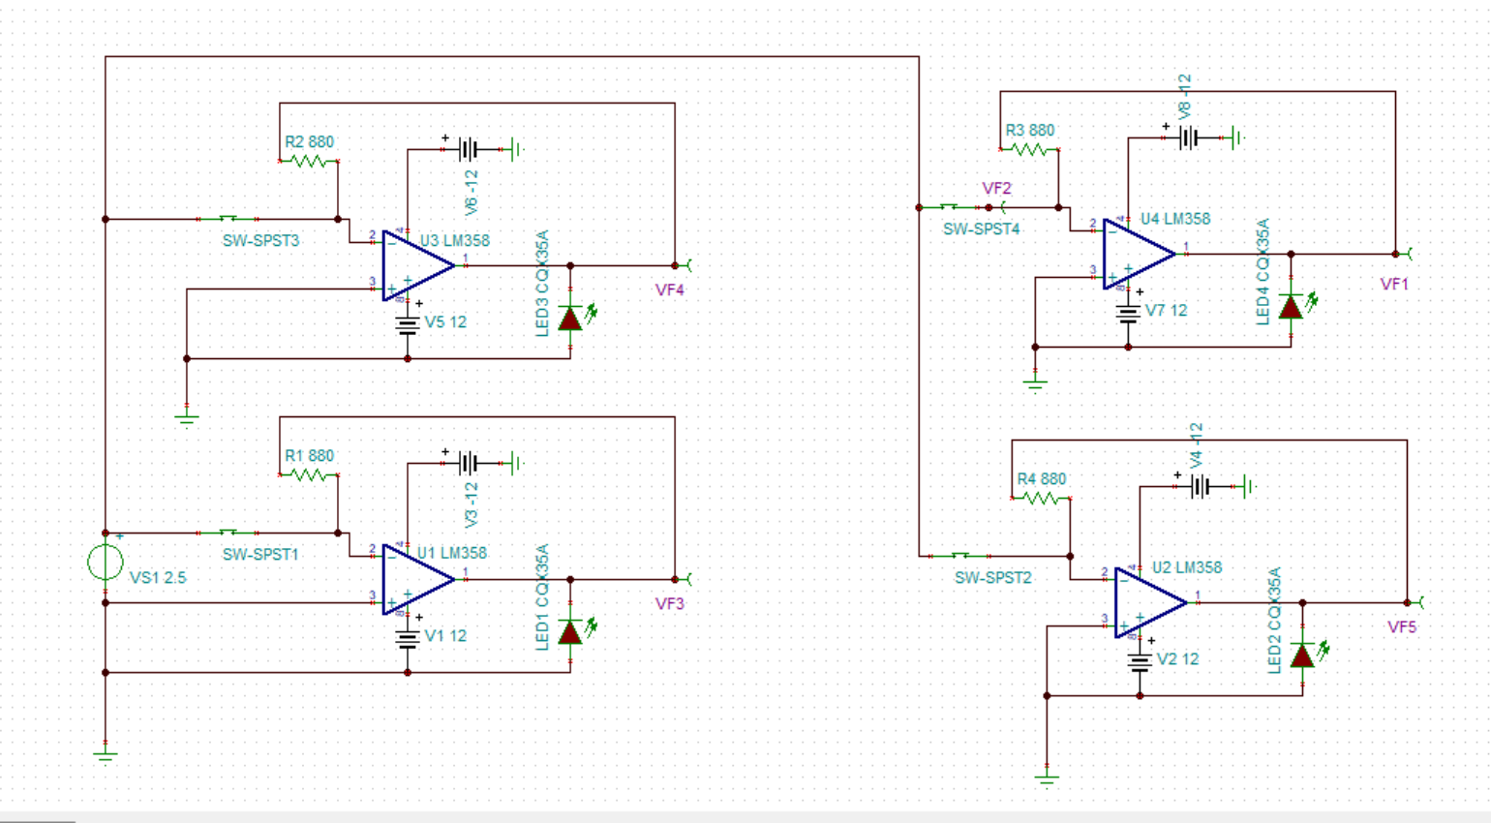The height and width of the screenshot is (823, 1491).
Task: Select the U1 LM358 op-amp symbol
Action: pos(418,579)
